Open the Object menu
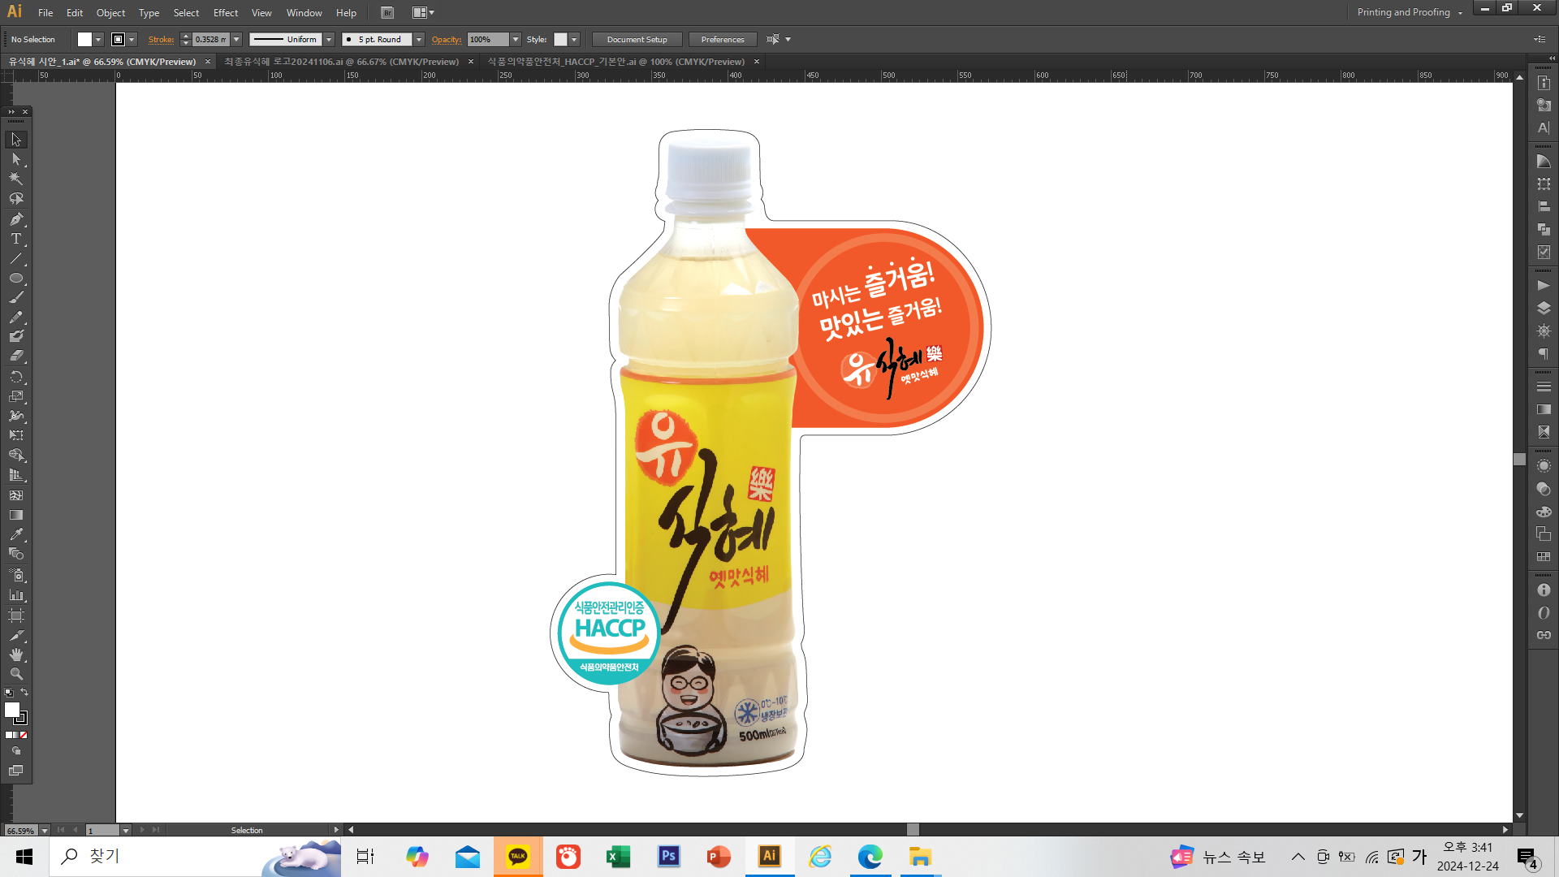 (x=110, y=13)
